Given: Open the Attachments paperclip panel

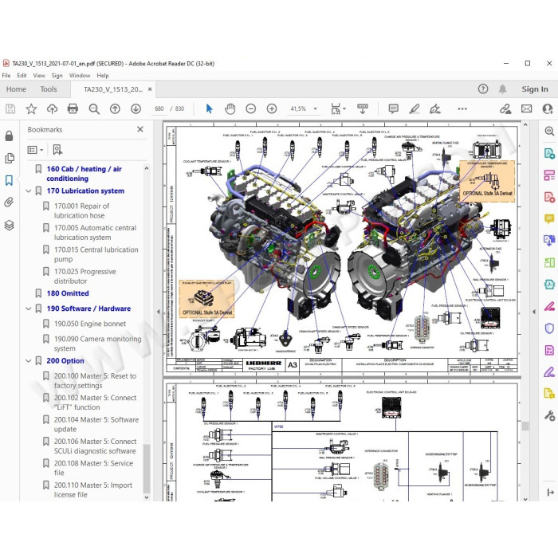Looking at the screenshot, I should tap(10, 202).
